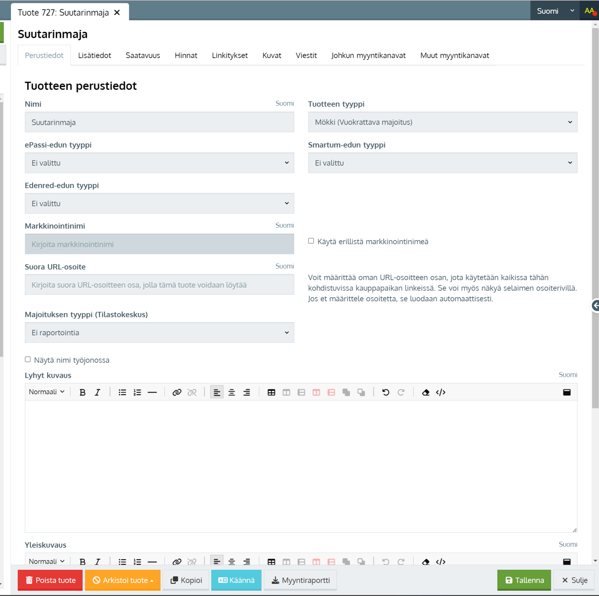Apply italic in Lyhyt kuvaus editor
Viewport: 599px width, 596px height.
tap(98, 392)
